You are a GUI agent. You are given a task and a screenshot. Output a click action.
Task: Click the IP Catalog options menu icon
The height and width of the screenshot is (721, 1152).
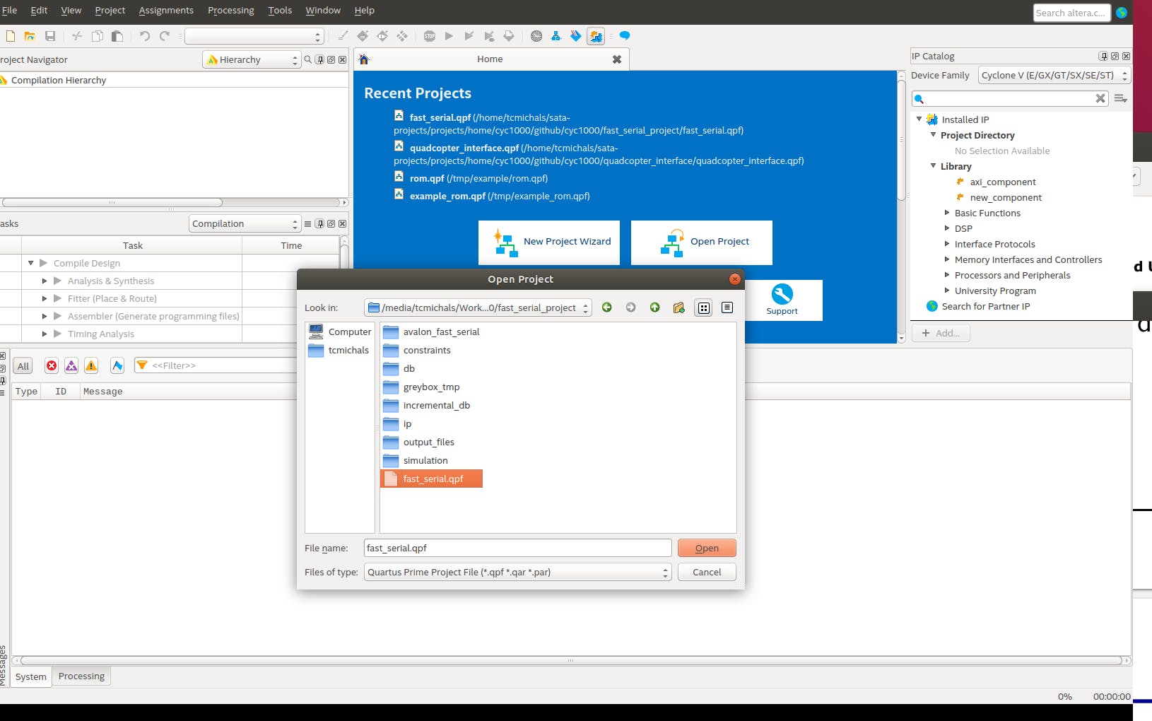click(x=1121, y=98)
